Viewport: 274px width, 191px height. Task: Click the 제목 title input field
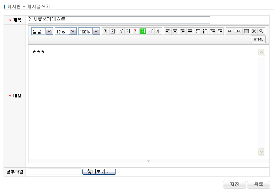tap(119, 20)
